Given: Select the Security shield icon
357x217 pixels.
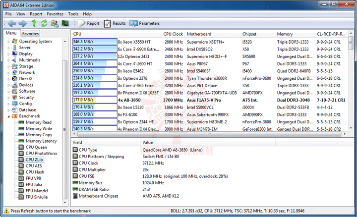Looking at the screenshot, I should [x=14, y=98].
